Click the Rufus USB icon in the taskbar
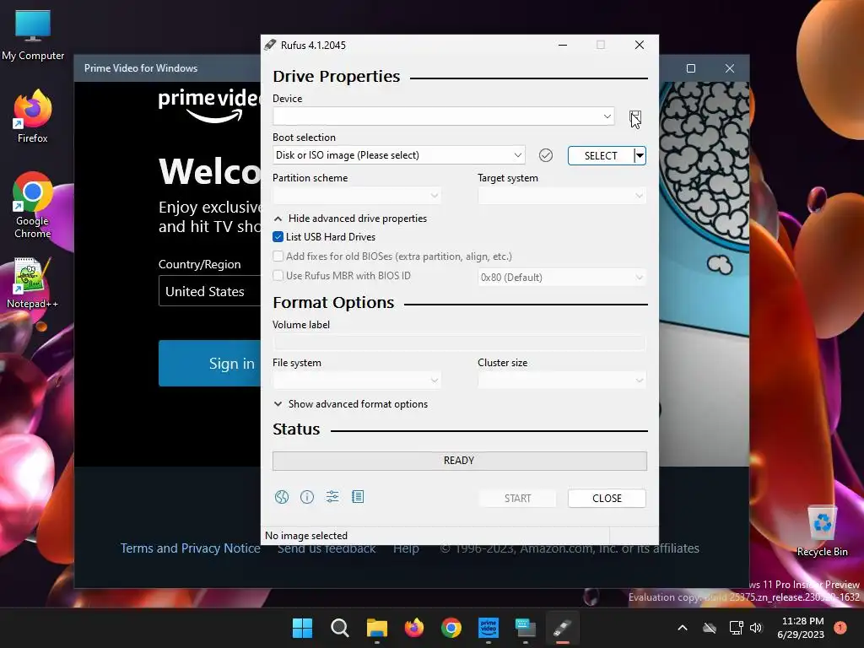Screen dimensions: 864x648 [x=563, y=628]
